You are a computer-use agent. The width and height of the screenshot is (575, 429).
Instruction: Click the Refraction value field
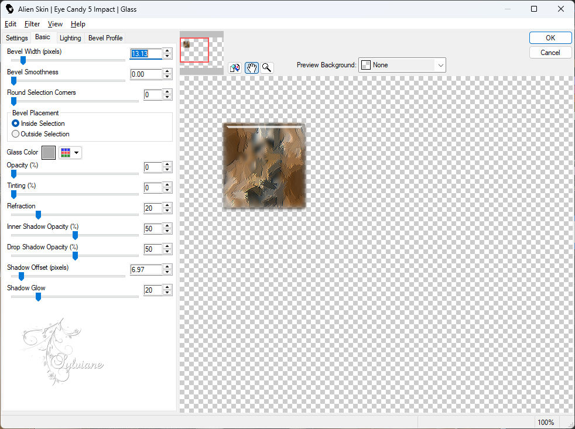tap(153, 208)
